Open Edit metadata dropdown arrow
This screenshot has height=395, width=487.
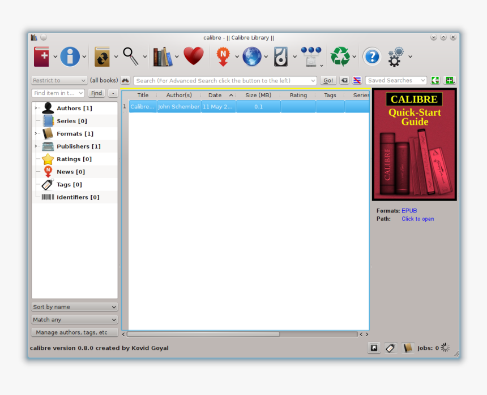pos(84,57)
